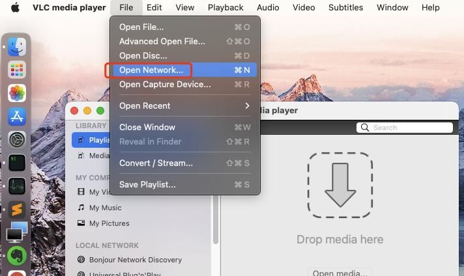464x276 pixels.
Task: Open the Edit menu
Action: (x=154, y=7)
